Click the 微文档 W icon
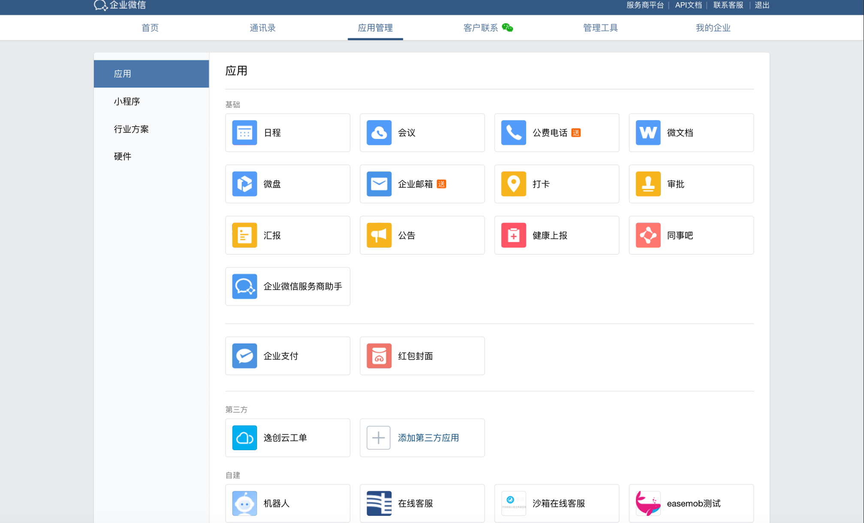The height and width of the screenshot is (523, 864). point(648,132)
